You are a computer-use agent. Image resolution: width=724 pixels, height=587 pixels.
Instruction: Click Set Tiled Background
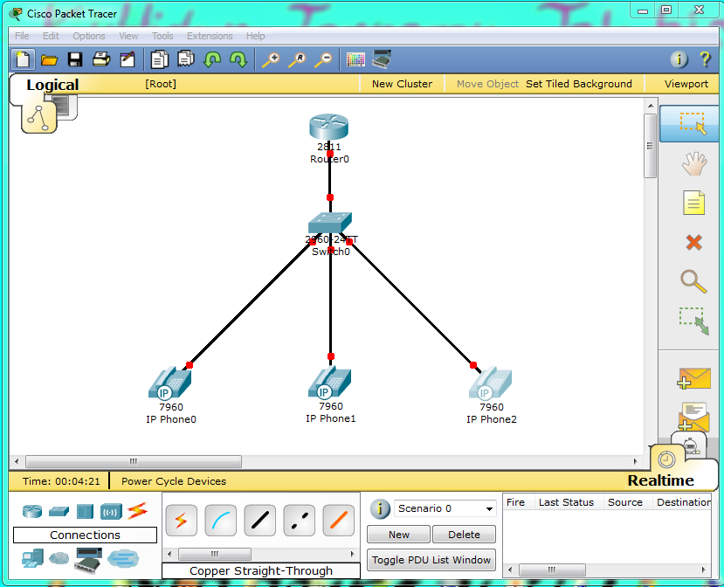[x=578, y=84]
